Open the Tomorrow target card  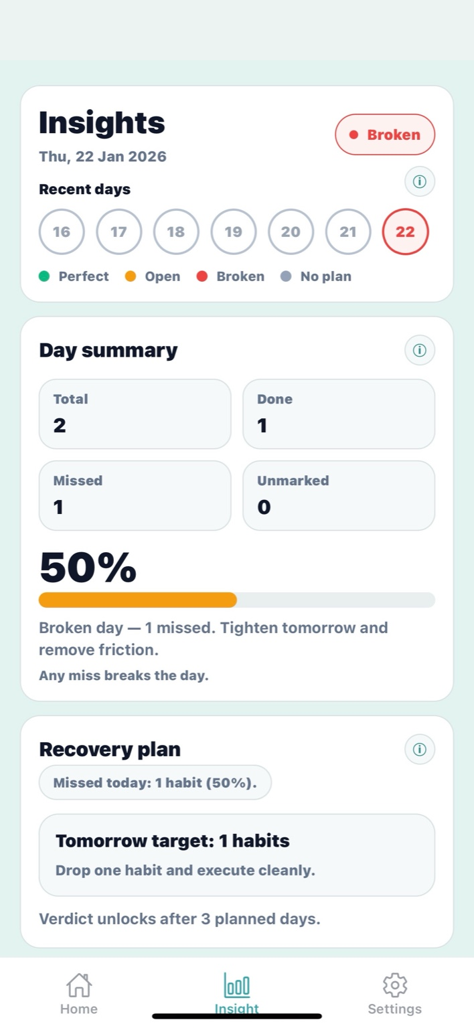point(237,854)
